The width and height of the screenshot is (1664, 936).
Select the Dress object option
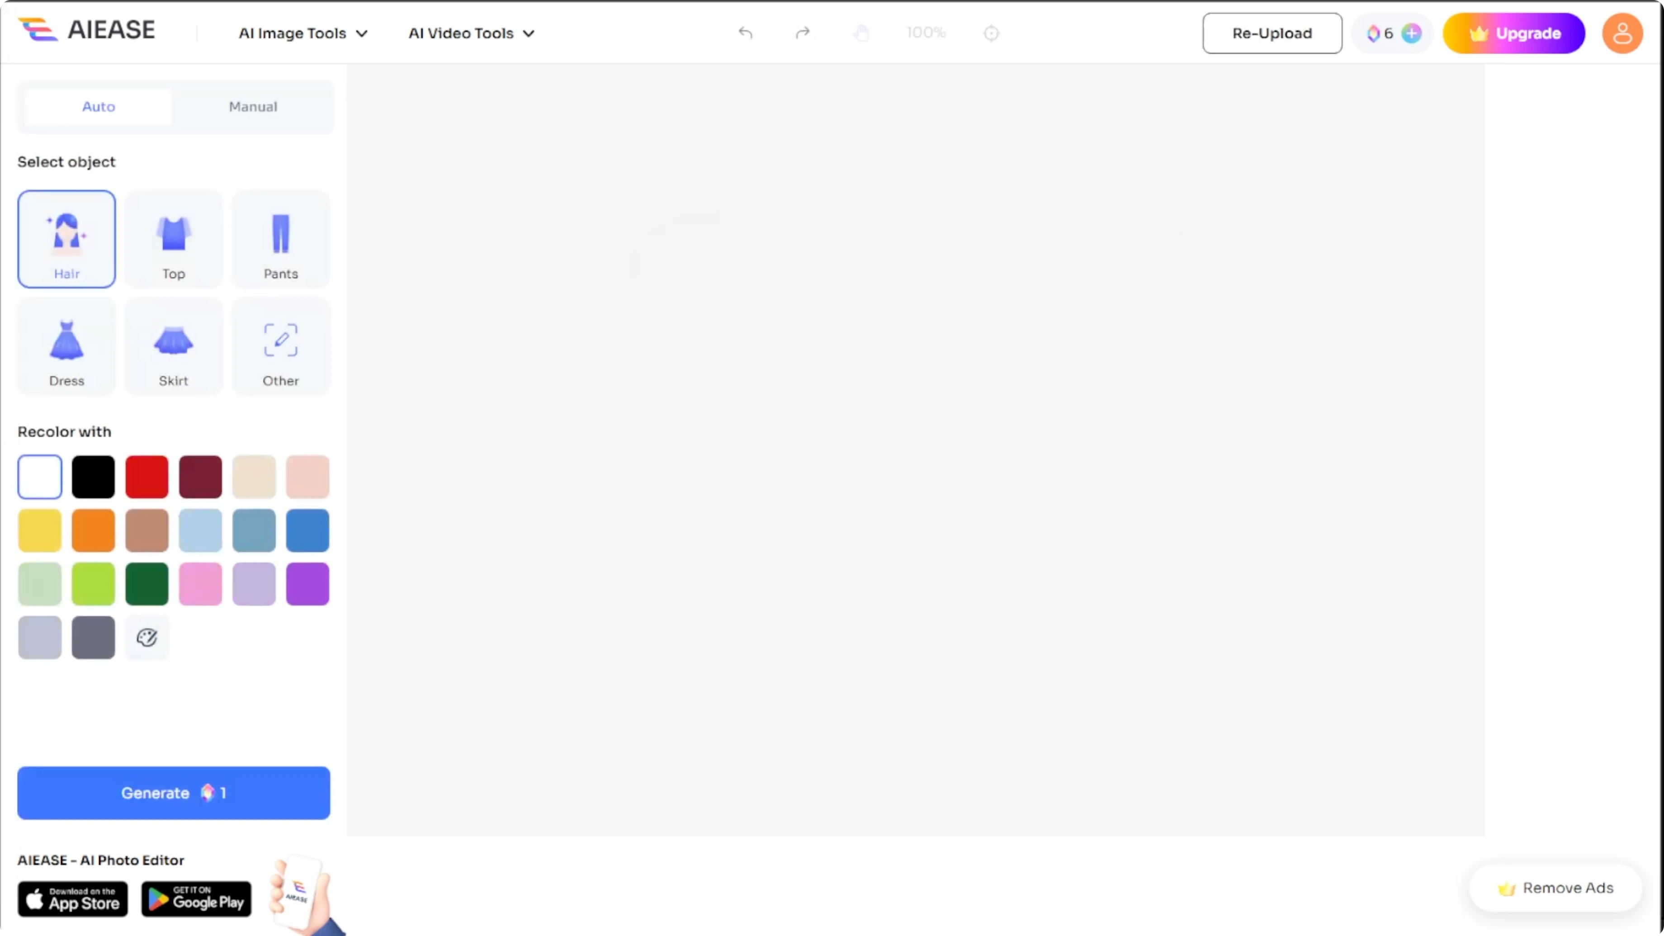66,346
